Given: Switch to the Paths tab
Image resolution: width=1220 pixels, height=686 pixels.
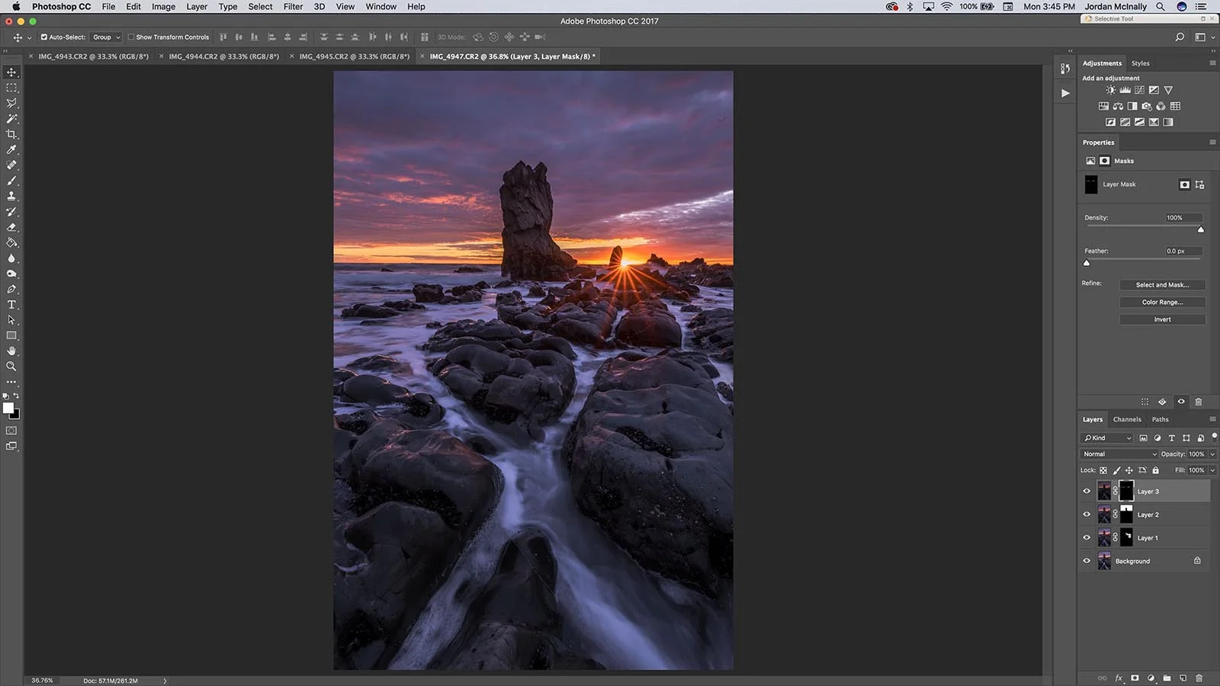Looking at the screenshot, I should [1160, 419].
